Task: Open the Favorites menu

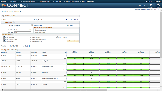Action: [4, 1]
